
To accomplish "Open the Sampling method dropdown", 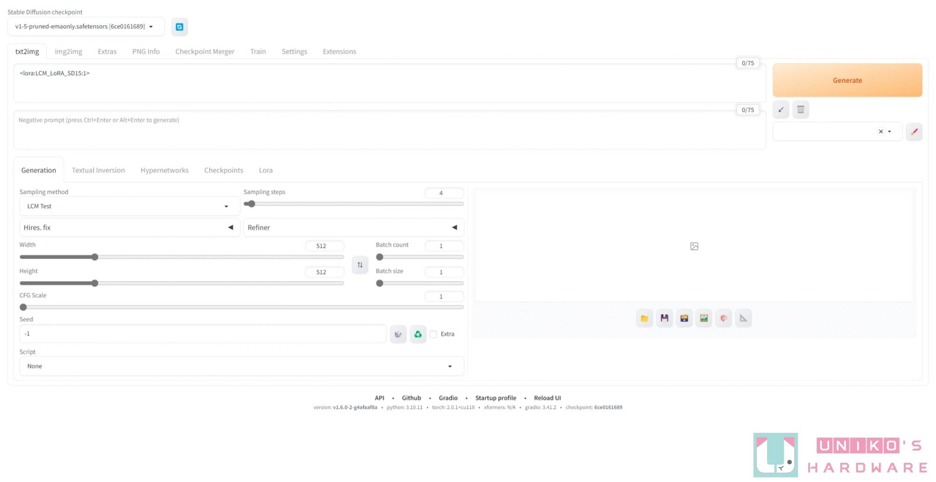I will 129,206.
